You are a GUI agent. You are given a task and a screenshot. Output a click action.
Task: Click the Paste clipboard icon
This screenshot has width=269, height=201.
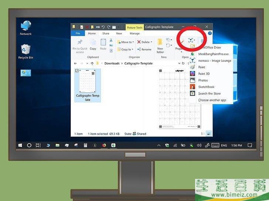point(103,42)
